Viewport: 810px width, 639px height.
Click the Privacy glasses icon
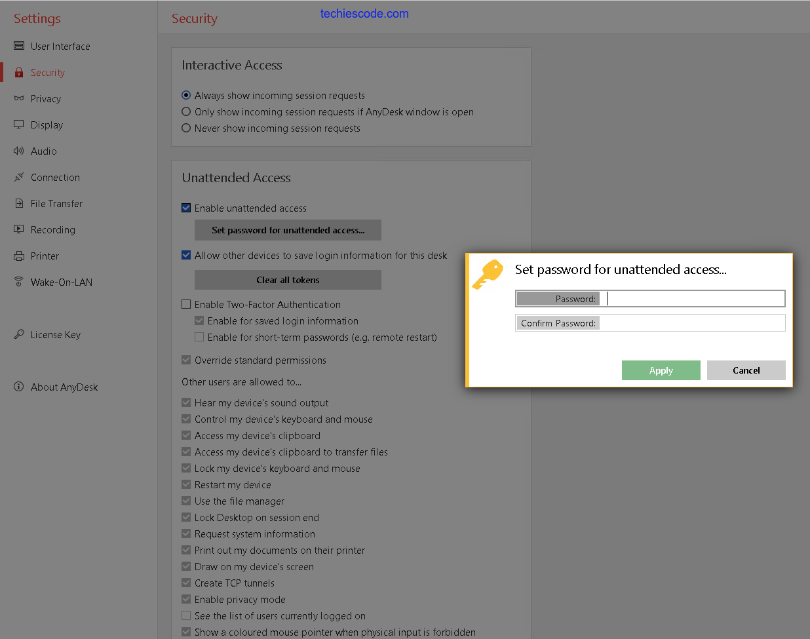[19, 98]
